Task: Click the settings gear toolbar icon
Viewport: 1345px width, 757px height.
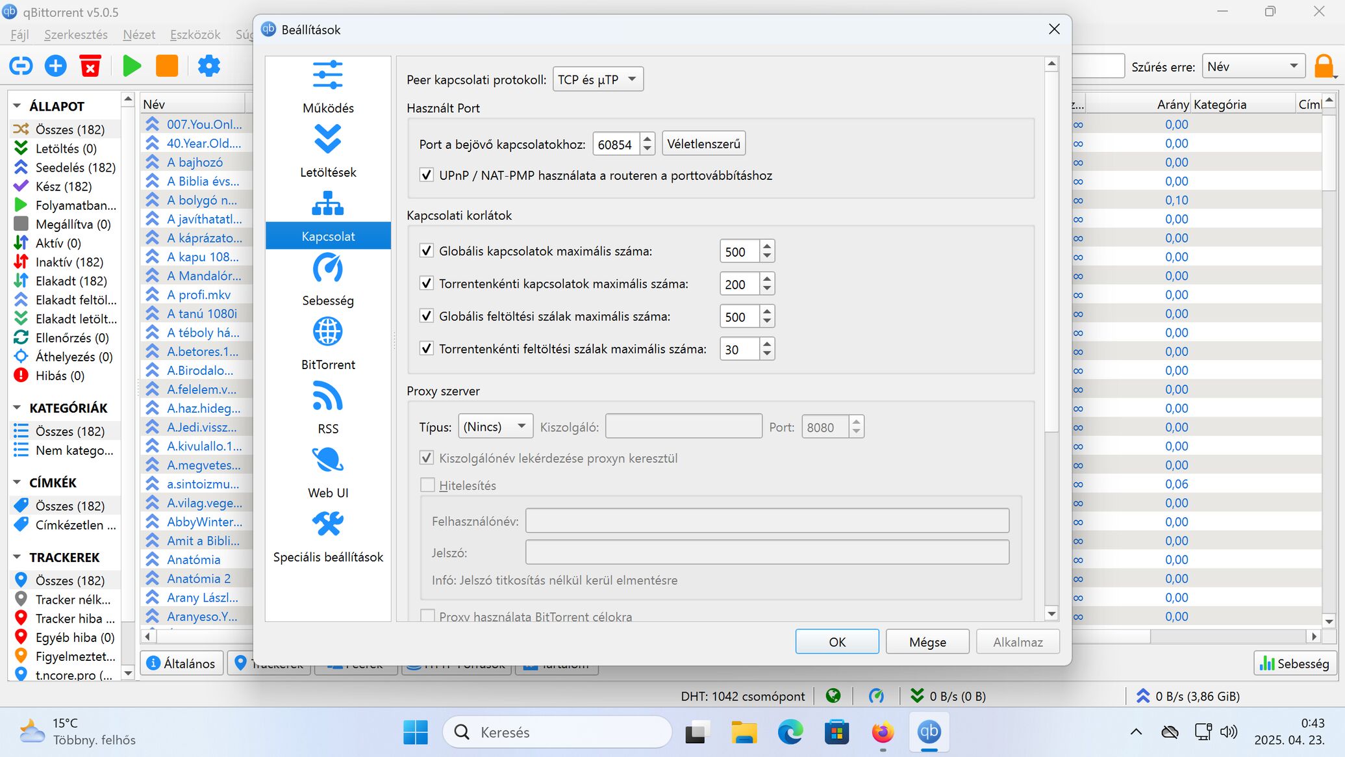Action: click(x=208, y=66)
